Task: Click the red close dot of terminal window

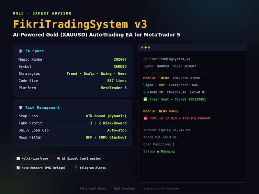Action: [142, 48]
